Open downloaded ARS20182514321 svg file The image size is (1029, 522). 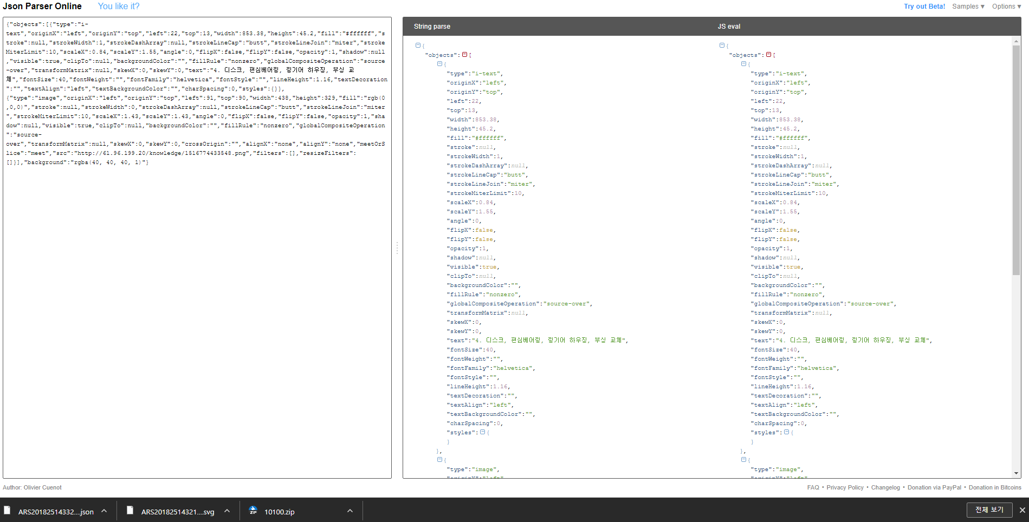click(x=178, y=512)
